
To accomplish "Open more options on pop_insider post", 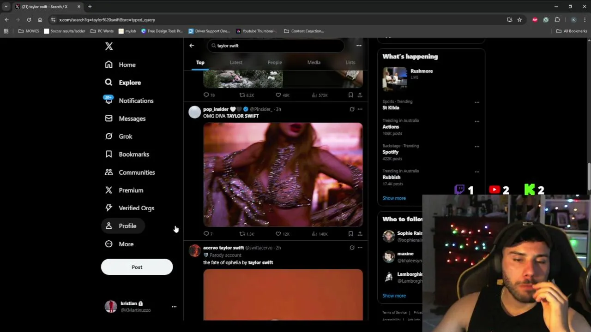I will tap(360, 109).
